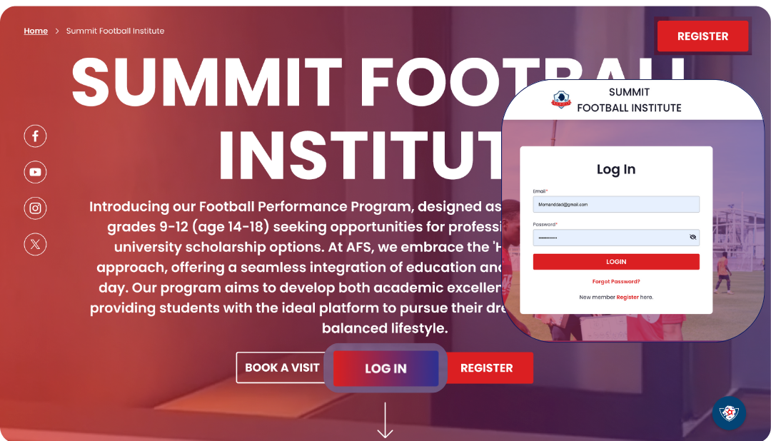This screenshot has width=771, height=441.
Task: Click REGISTER button beside LOG IN
Action: [x=486, y=368]
